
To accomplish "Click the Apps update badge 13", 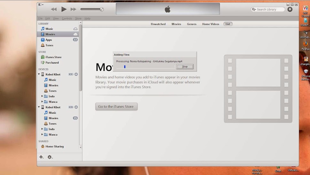I will [75, 40].
